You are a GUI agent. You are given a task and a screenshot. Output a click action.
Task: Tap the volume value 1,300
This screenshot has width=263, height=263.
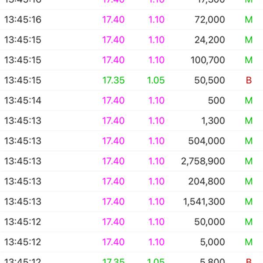[213, 121]
